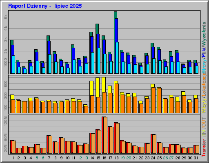
Task: Click day label 18 on x-axis
Action: coord(117,158)
